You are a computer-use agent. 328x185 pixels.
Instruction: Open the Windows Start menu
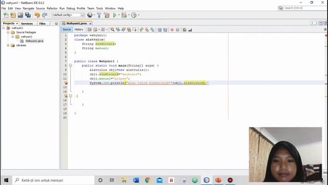[x=6, y=180]
